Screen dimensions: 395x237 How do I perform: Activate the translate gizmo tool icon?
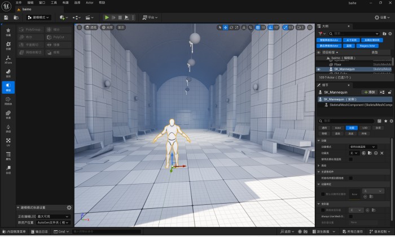point(226,27)
